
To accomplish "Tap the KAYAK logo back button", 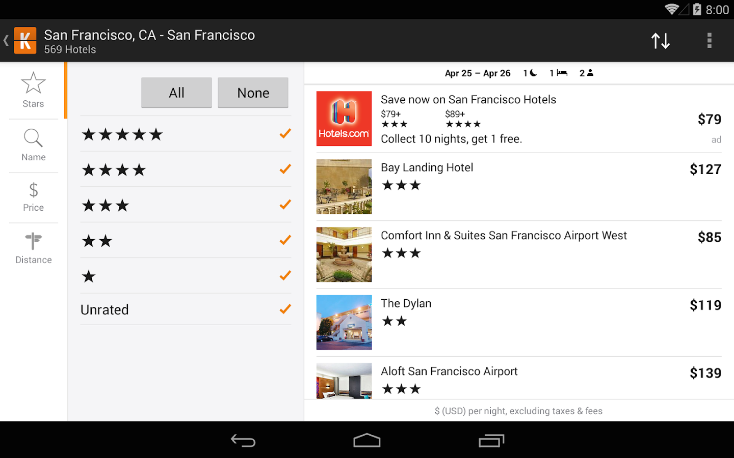I will (24, 41).
